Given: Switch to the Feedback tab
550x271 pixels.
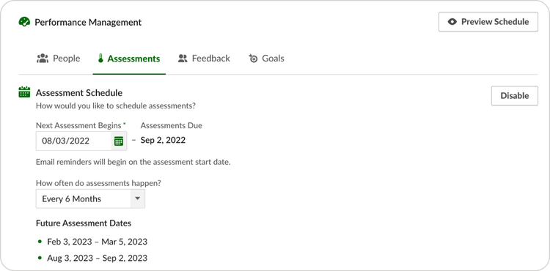Looking at the screenshot, I should [204, 58].
